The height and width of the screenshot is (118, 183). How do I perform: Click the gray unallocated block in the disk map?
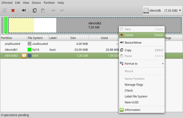pyautogui.click(x=2, y=25)
